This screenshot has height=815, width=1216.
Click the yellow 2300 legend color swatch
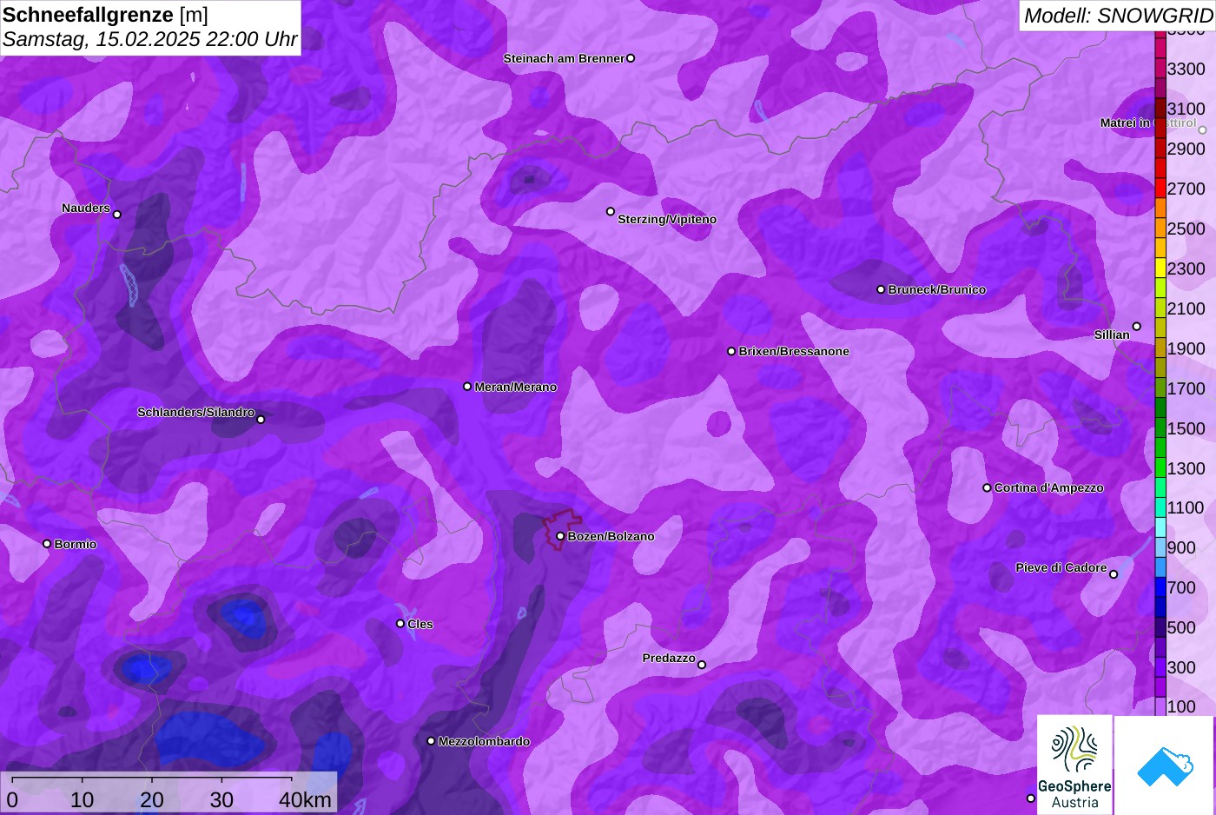click(x=1160, y=268)
